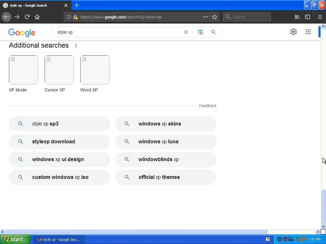
Task: Click the 1:41 PM system clock
Action: [x=314, y=240]
